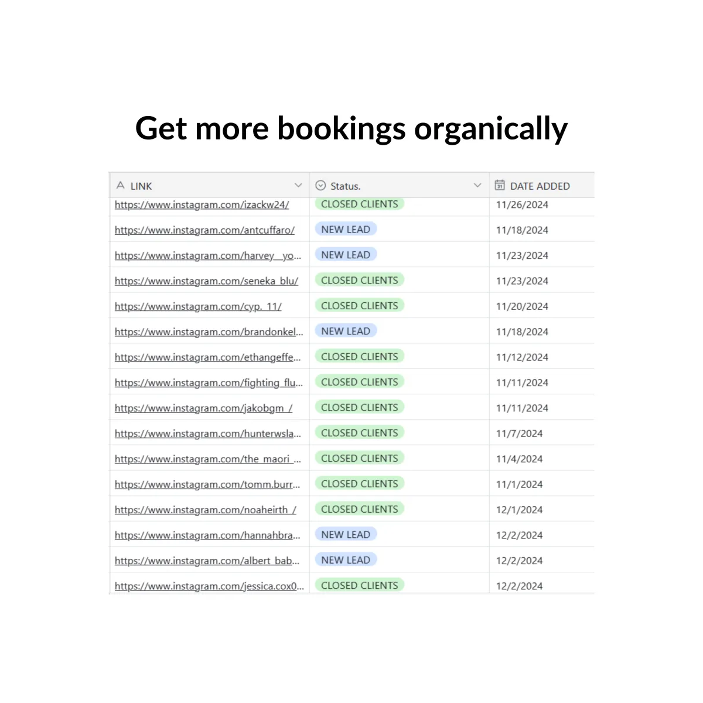Select the 11/26/2024 date cell
Image resolution: width=703 pixels, height=703 pixels.
pos(522,205)
